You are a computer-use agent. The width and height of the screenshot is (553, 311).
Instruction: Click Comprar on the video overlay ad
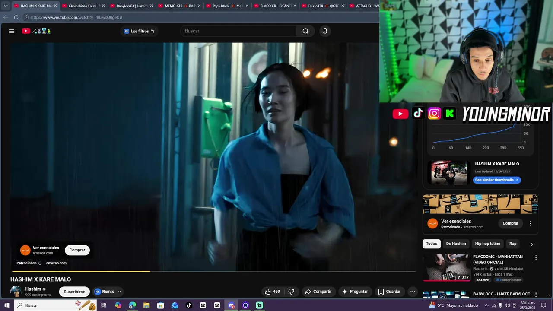coord(77,250)
